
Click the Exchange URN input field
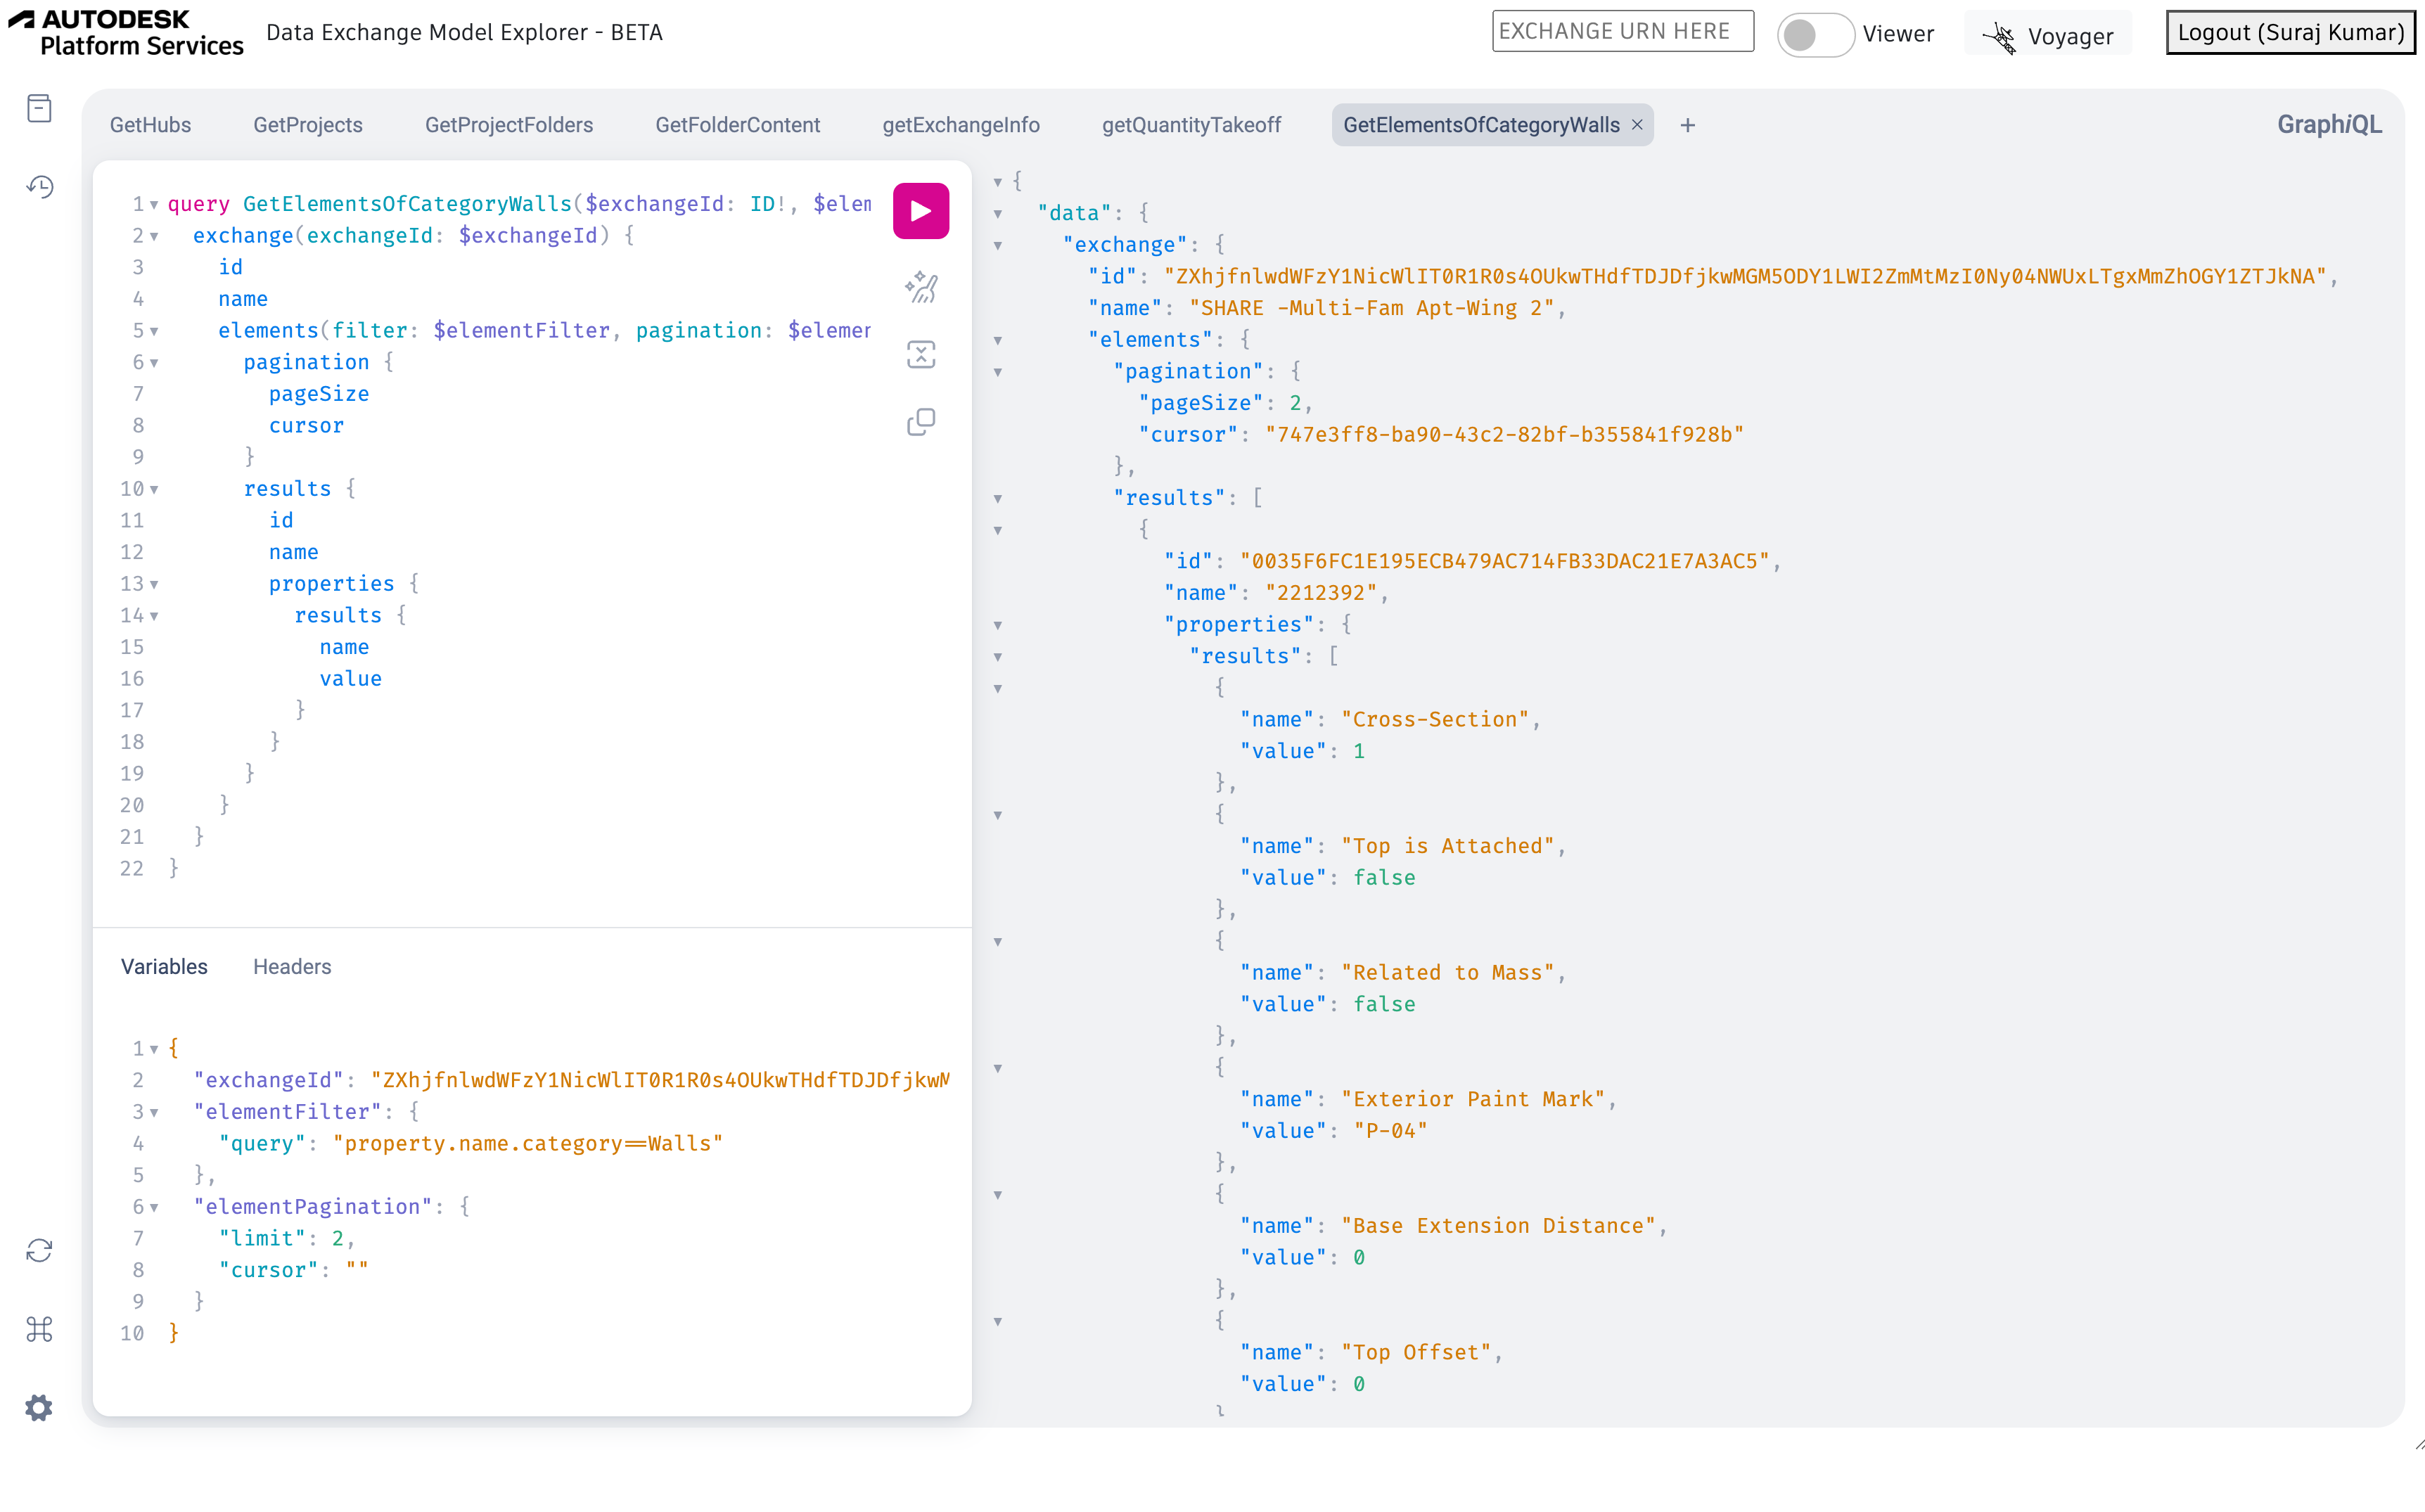point(1622,31)
